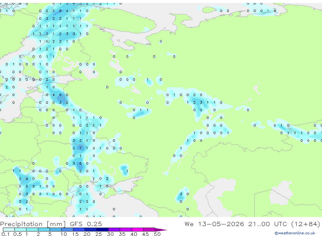Select the 5–10 mm blue legend swatch
Viewport: 322px width, 236px height.
pyautogui.click(x=56, y=230)
